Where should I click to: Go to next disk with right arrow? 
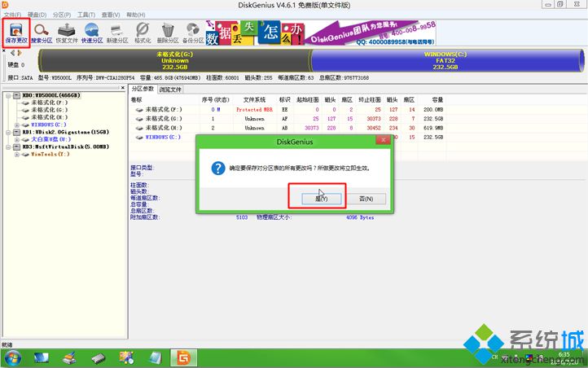click(19, 53)
